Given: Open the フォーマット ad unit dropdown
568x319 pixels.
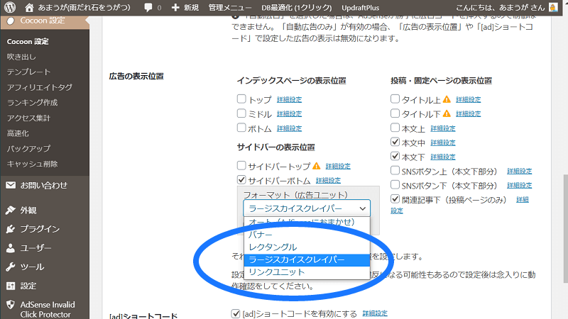Looking at the screenshot, I should pos(307,208).
